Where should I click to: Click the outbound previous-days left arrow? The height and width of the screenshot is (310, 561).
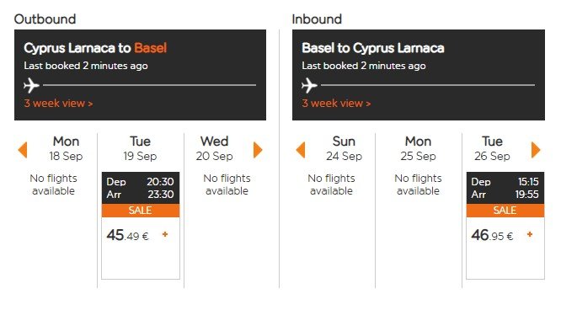coord(23,150)
